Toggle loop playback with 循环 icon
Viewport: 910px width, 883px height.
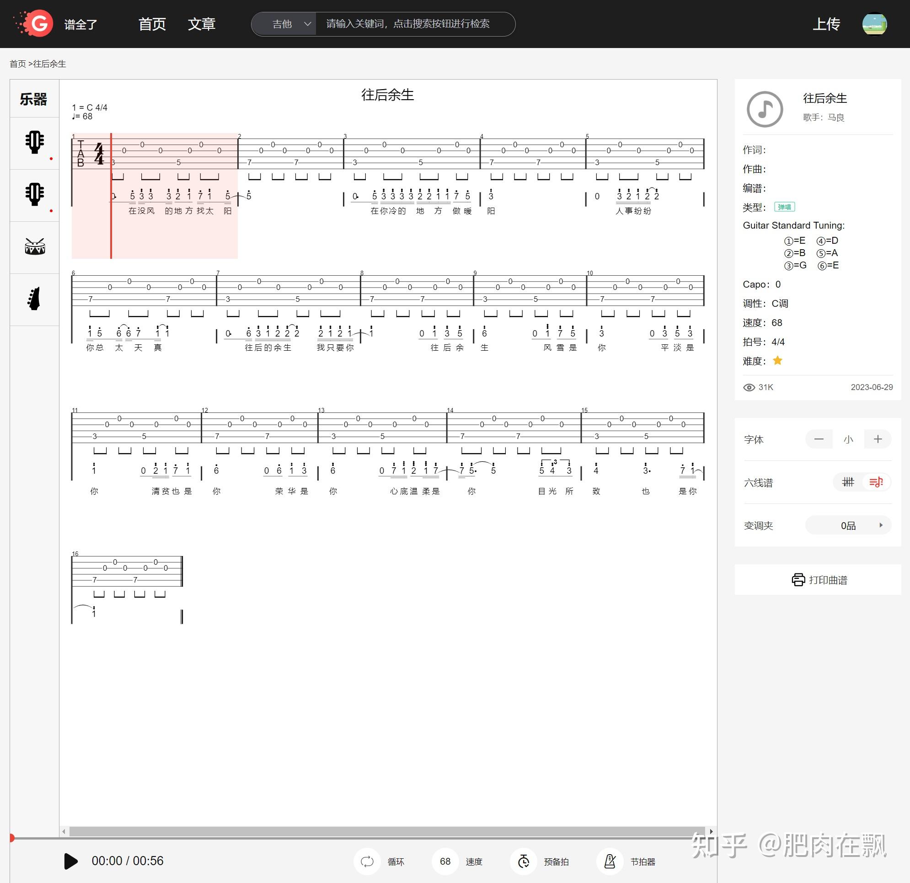pos(367,861)
